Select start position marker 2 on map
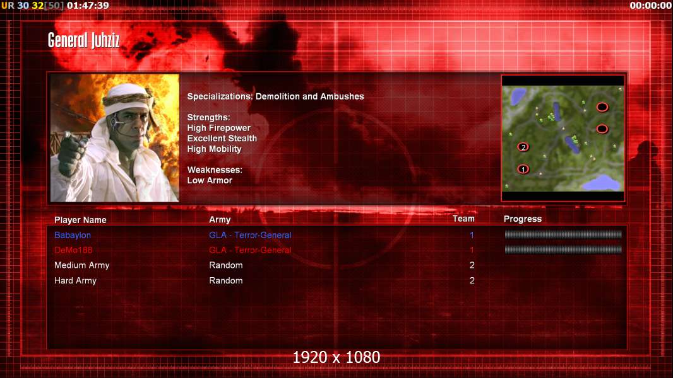Screen dimensions: 673x378 coord(523,147)
